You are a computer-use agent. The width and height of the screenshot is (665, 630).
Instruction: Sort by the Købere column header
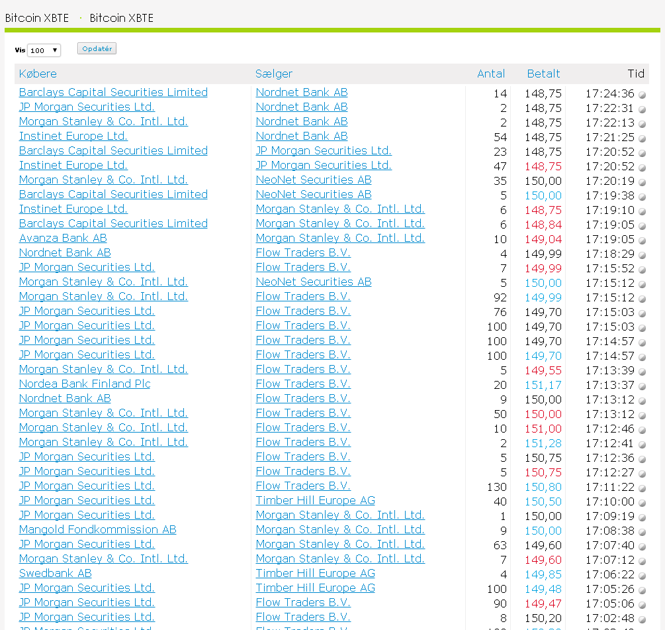(38, 74)
